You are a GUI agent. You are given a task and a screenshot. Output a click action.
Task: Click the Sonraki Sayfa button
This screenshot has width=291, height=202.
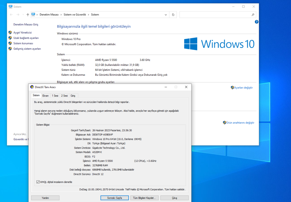click(114, 198)
